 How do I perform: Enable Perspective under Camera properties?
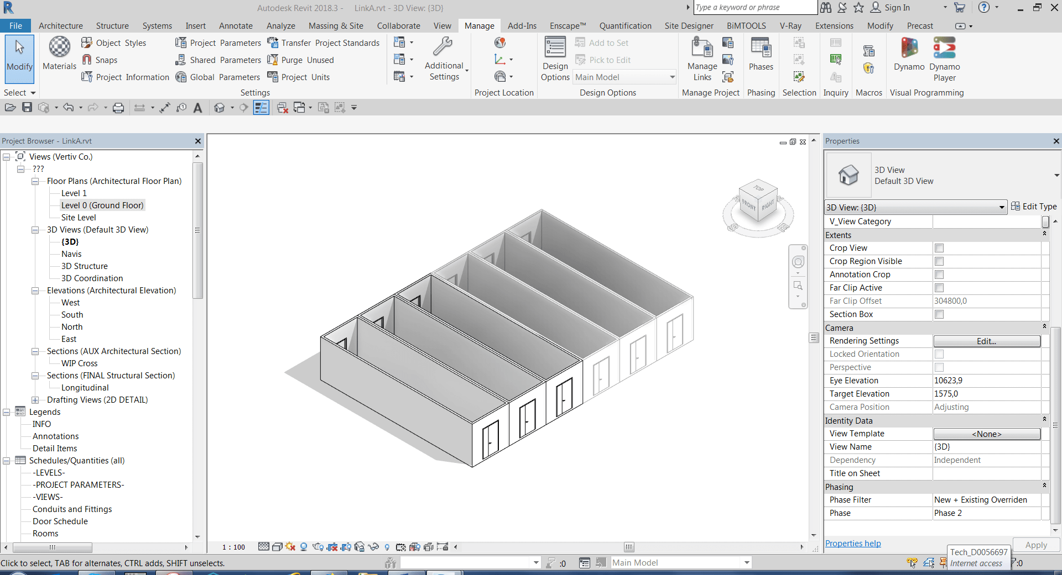coord(939,367)
